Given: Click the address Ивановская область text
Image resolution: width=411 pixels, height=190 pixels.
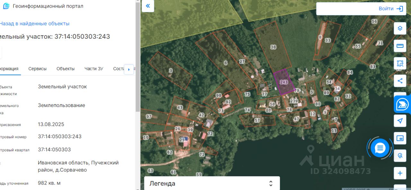Looking at the screenshot, I should tap(78, 166).
